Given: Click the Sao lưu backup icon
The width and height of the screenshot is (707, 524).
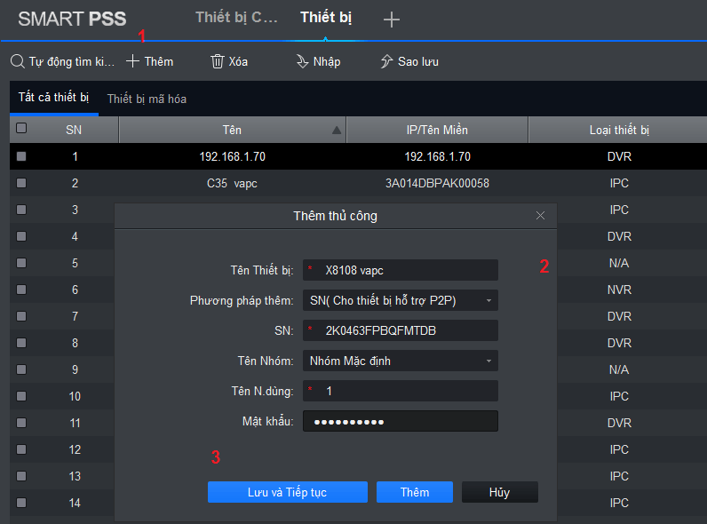Looking at the screenshot, I should 386,61.
